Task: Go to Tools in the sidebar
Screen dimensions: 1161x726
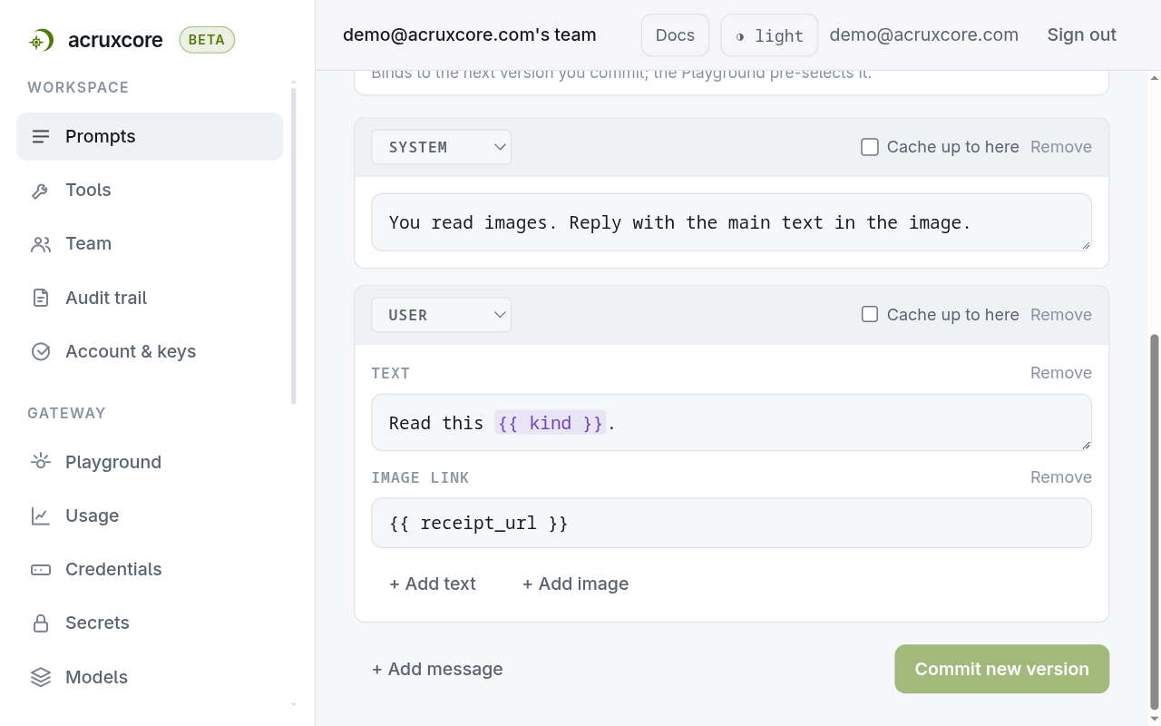Action: [150, 190]
